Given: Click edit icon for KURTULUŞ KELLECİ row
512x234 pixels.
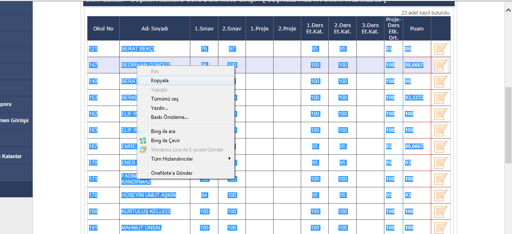Looking at the screenshot, I should [440, 211].
